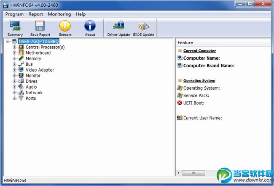The height and width of the screenshot is (186, 274).
Task: Click the Drives tree icon
Action: [21, 81]
